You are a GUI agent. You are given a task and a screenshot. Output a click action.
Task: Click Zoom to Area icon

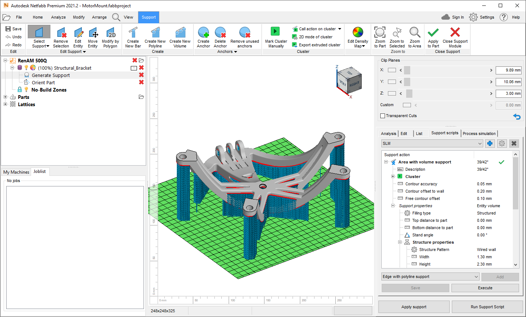click(x=415, y=32)
